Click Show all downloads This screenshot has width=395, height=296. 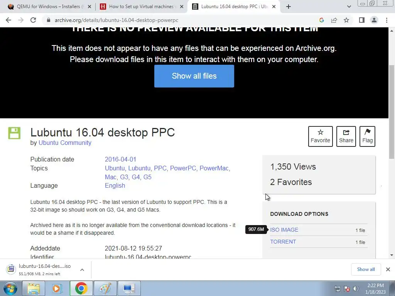coord(366,269)
